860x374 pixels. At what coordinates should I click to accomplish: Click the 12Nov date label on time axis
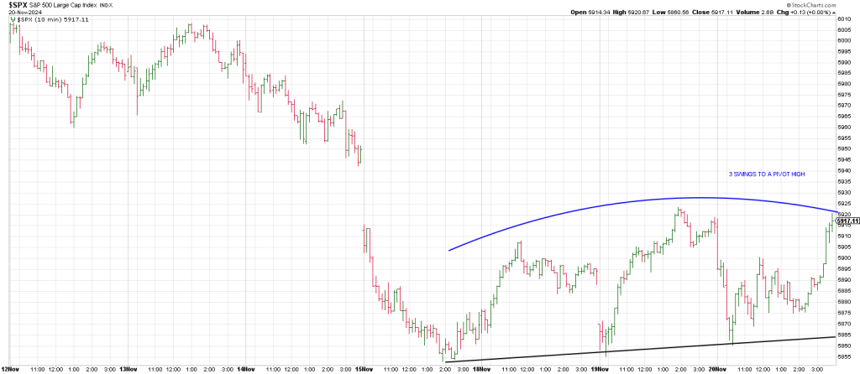10,368
